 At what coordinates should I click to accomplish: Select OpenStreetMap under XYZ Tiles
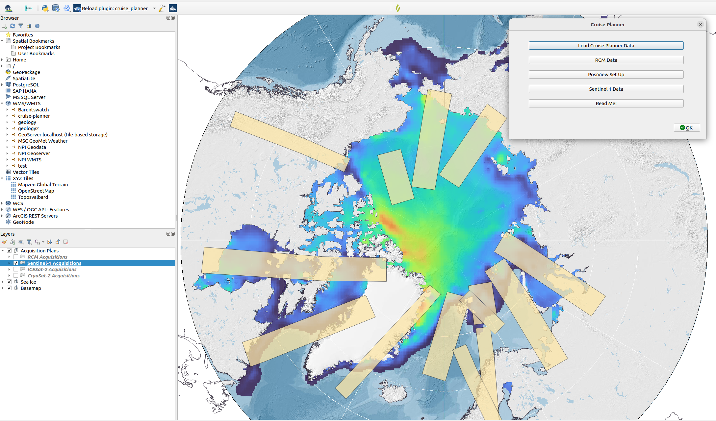coord(36,191)
